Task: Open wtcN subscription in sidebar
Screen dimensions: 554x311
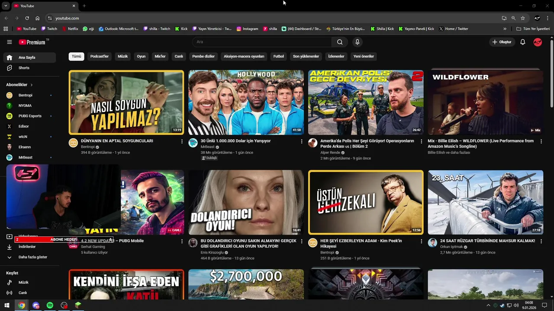Action: pyautogui.click(x=29, y=136)
